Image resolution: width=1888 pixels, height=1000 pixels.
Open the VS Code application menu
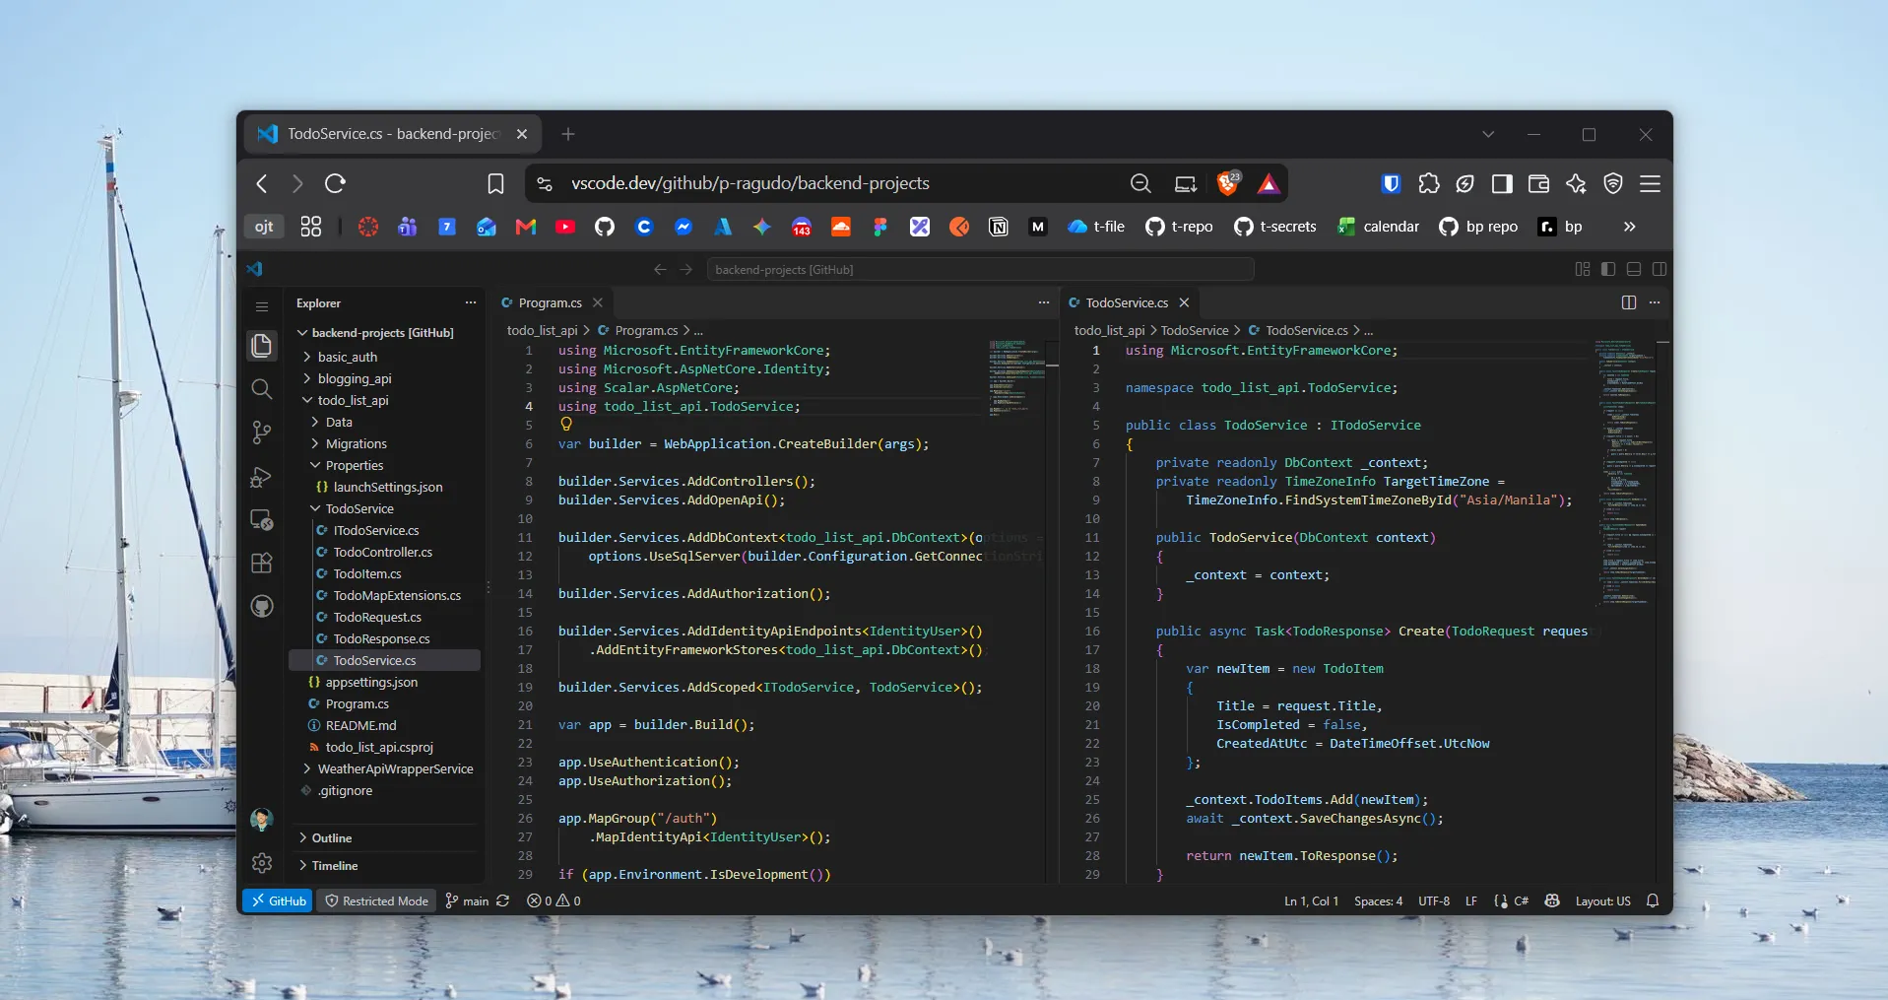click(261, 306)
